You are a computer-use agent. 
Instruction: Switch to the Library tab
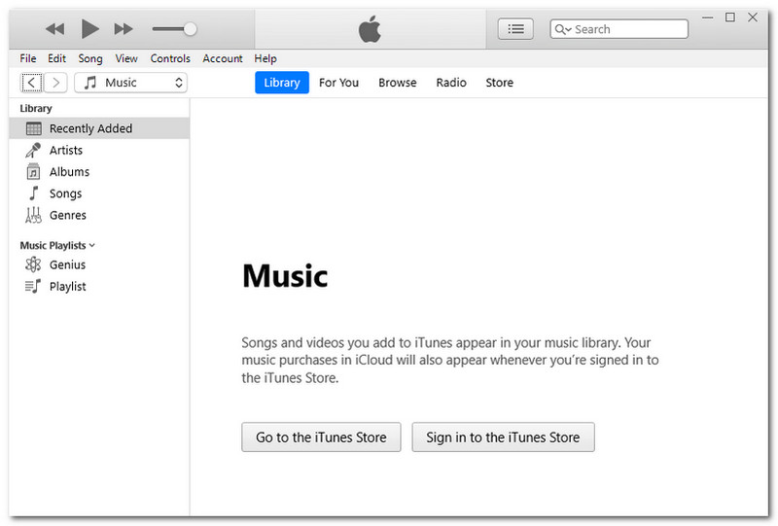click(282, 83)
